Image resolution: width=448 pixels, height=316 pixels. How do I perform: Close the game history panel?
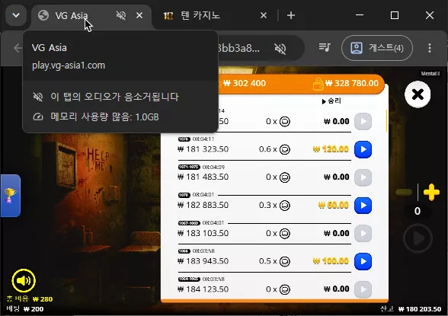point(418,94)
